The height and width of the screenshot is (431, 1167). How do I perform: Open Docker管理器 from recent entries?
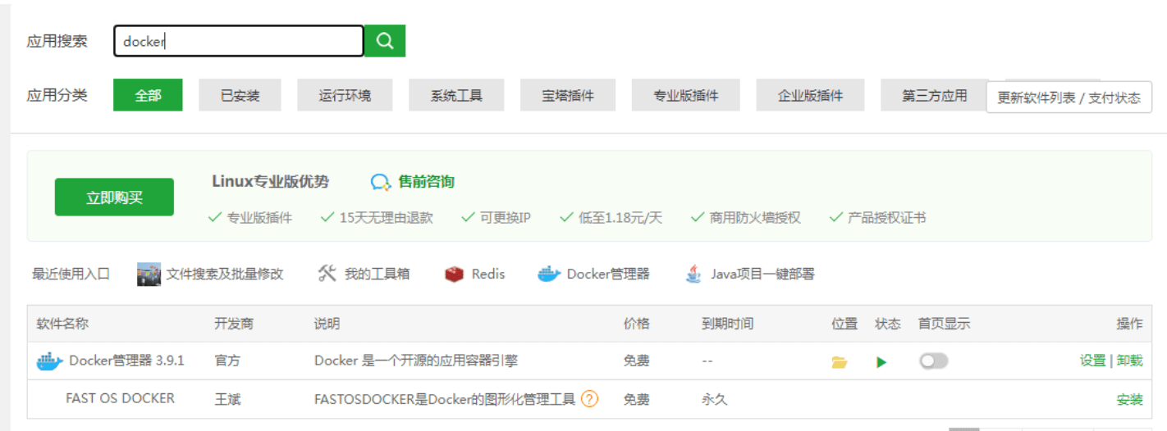(608, 274)
